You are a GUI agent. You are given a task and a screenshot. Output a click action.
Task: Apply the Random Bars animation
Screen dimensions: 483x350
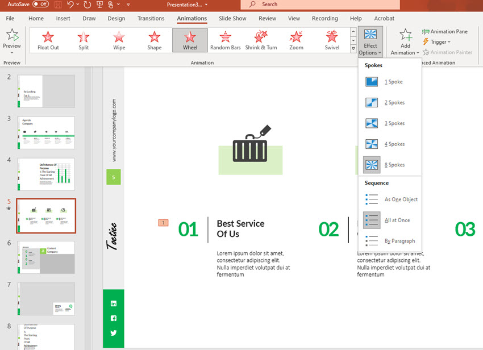[x=225, y=40]
